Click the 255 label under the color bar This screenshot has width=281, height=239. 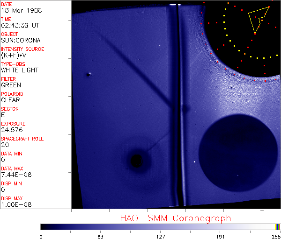pos(276,236)
